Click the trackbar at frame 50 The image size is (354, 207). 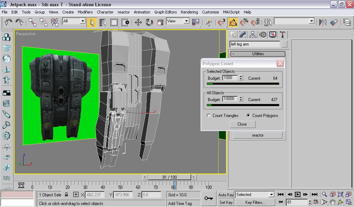pos(121,185)
